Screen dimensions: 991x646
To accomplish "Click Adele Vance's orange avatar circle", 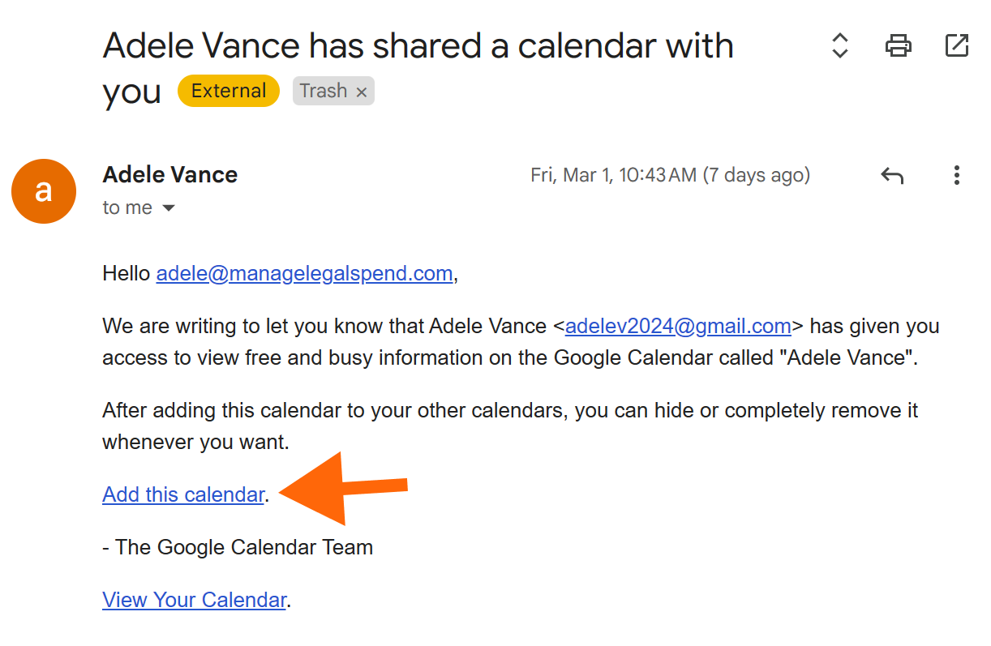I will pyautogui.click(x=44, y=191).
